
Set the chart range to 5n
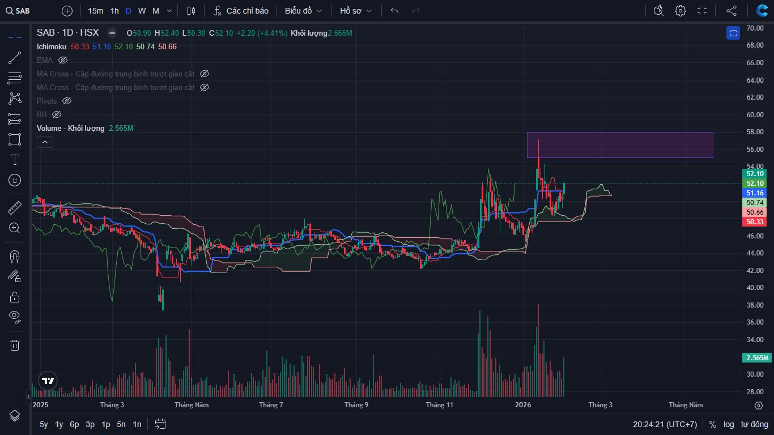coord(121,424)
